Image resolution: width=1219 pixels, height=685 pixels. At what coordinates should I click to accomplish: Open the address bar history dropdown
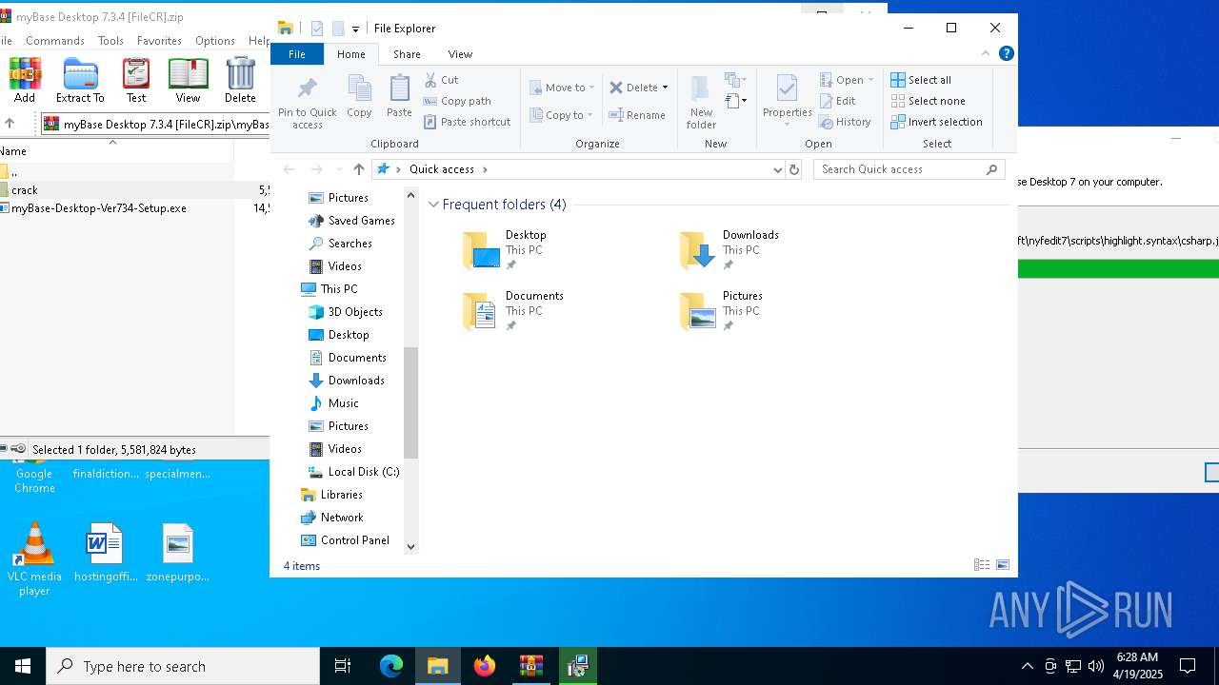click(778, 169)
